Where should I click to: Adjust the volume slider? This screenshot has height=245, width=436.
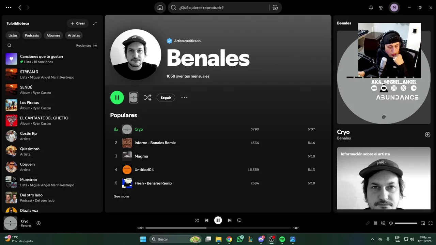click(406, 223)
